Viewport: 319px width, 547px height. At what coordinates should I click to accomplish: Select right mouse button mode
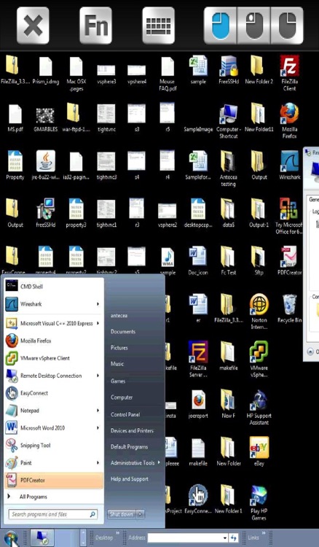pyautogui.click(x=287, y=26)
